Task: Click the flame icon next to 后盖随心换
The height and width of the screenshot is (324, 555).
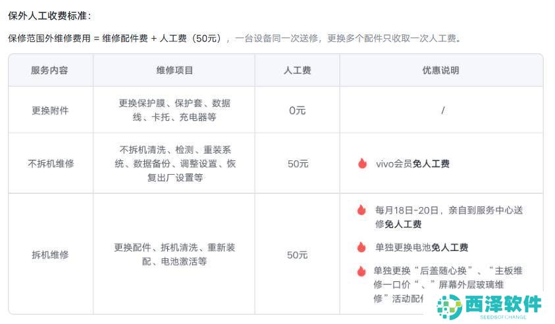Action: point(361,271)
